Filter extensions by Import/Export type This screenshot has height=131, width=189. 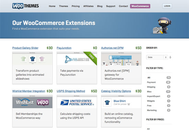pos(154,96)
